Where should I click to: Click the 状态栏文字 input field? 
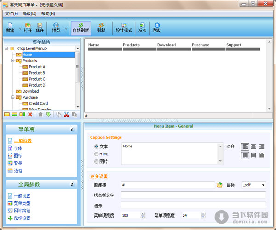[193, 195]
